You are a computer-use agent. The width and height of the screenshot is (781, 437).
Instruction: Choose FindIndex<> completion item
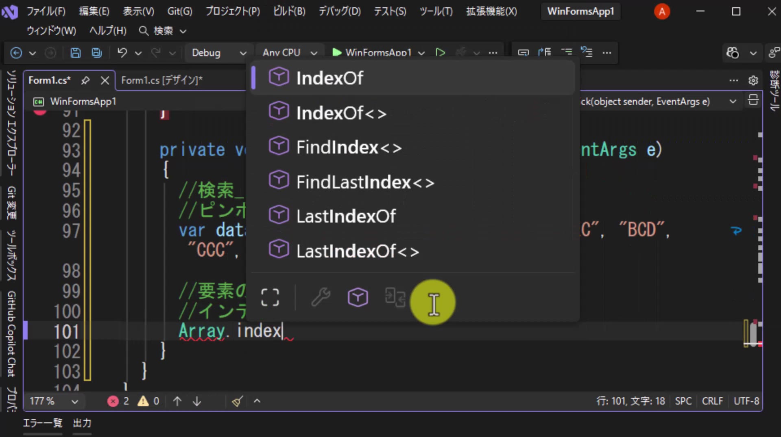(x=412, y=147)
